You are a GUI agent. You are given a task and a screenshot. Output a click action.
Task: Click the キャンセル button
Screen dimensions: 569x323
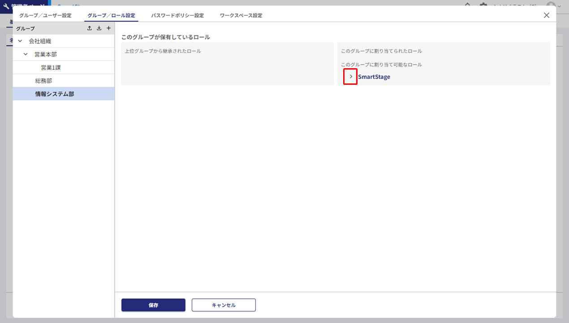coord(224,305)
